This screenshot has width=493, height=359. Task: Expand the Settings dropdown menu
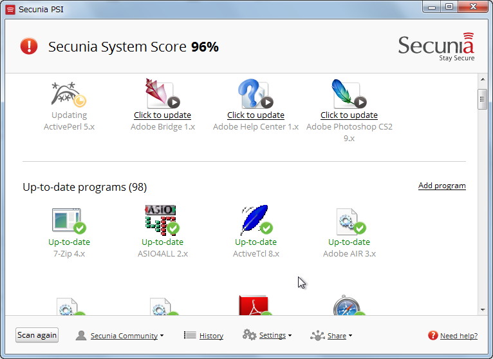click(290, 336)
